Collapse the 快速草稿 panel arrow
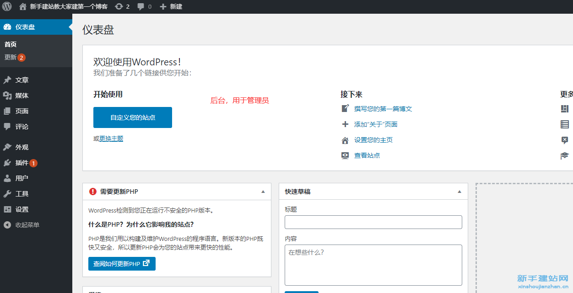 tap(459, 192)
